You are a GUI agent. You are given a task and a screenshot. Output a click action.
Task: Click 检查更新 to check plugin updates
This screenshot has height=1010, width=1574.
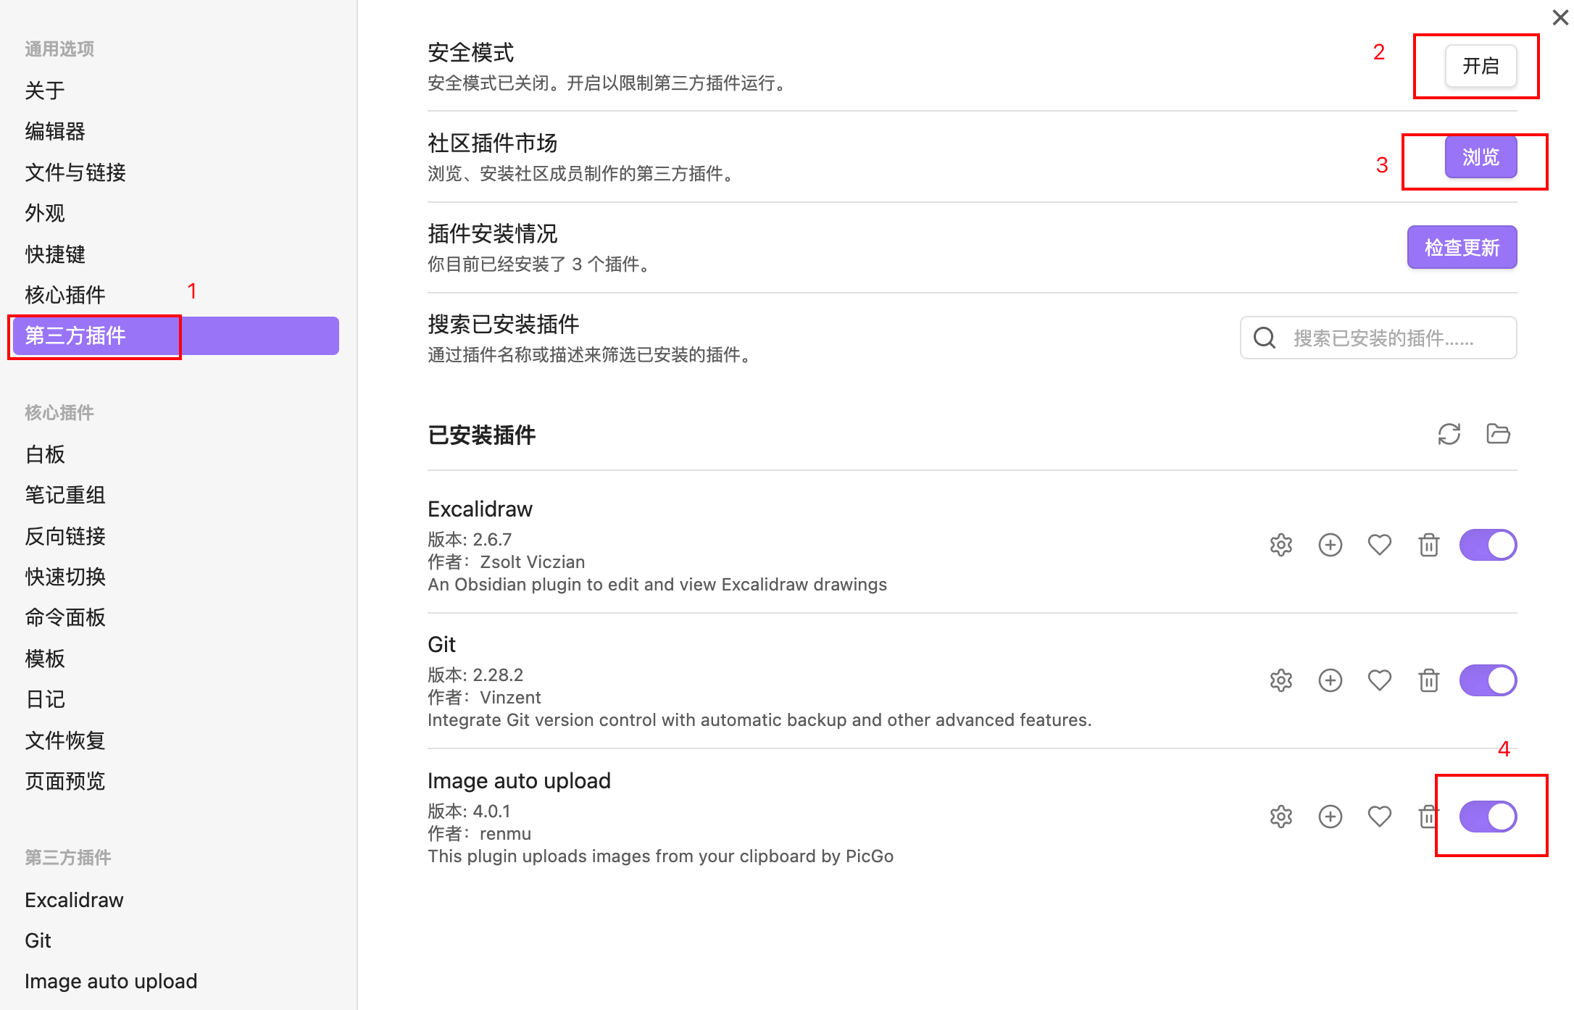[1462, 247]
